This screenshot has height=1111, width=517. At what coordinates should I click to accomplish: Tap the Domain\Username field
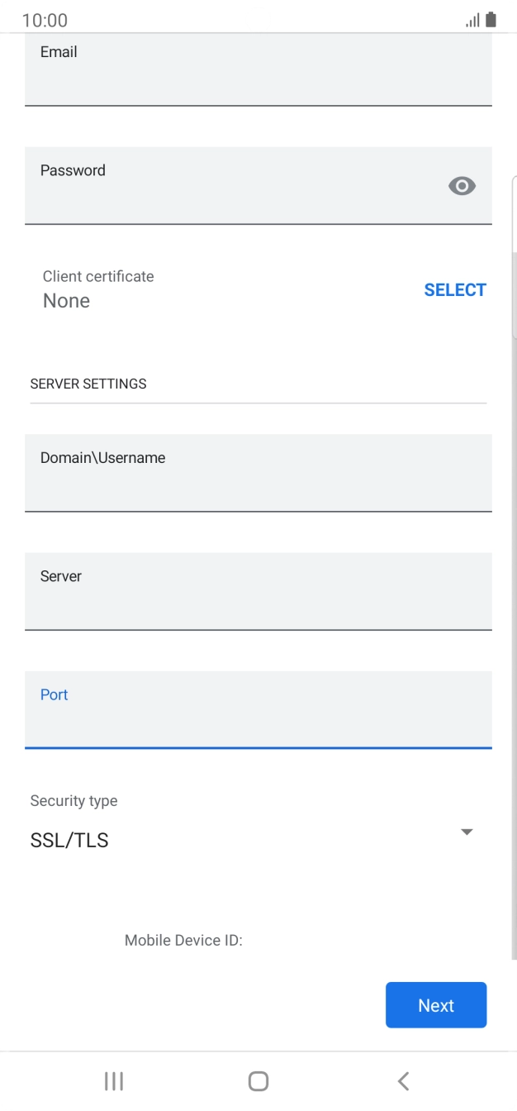click(x=248, y=473)
